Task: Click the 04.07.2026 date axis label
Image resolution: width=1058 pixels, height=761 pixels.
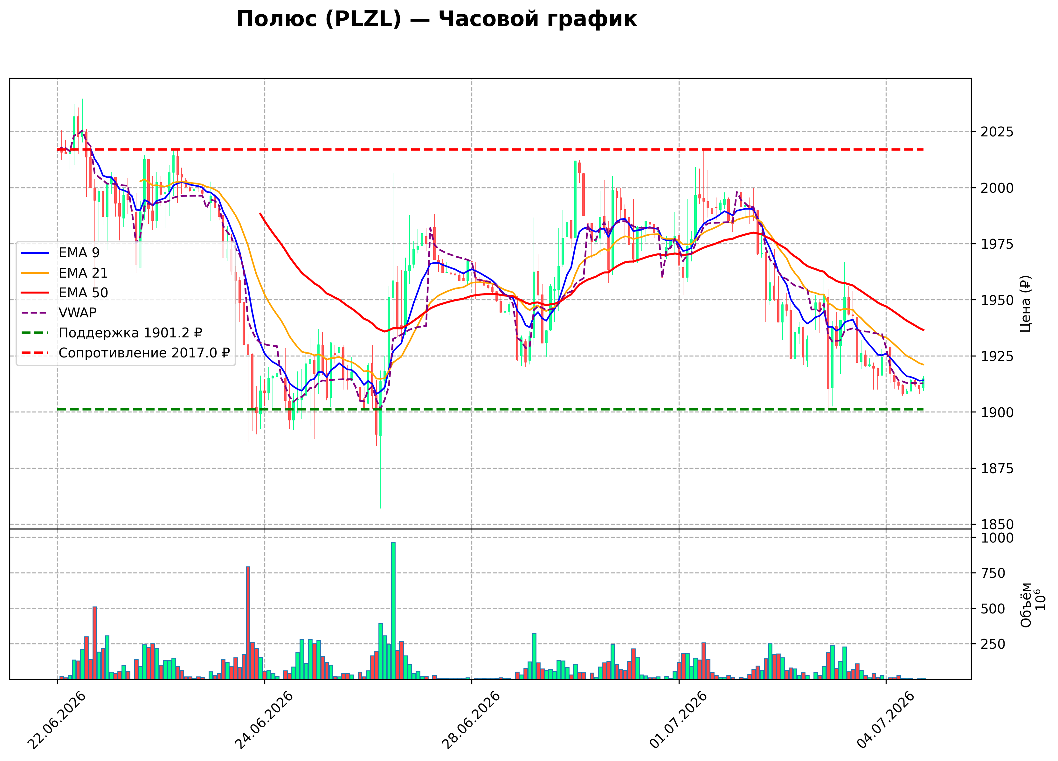Action: click(885, 720)
